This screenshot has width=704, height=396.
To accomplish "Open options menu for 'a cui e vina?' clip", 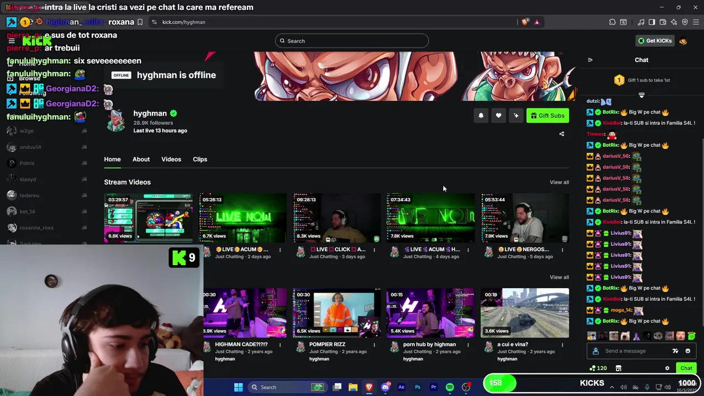I will click(x=562, y=345).
